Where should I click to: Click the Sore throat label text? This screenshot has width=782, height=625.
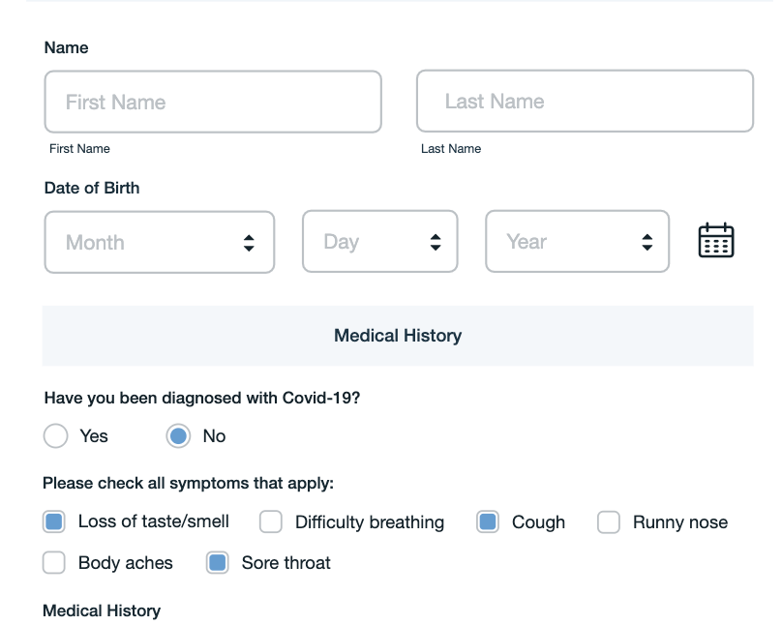click(286, 563)
